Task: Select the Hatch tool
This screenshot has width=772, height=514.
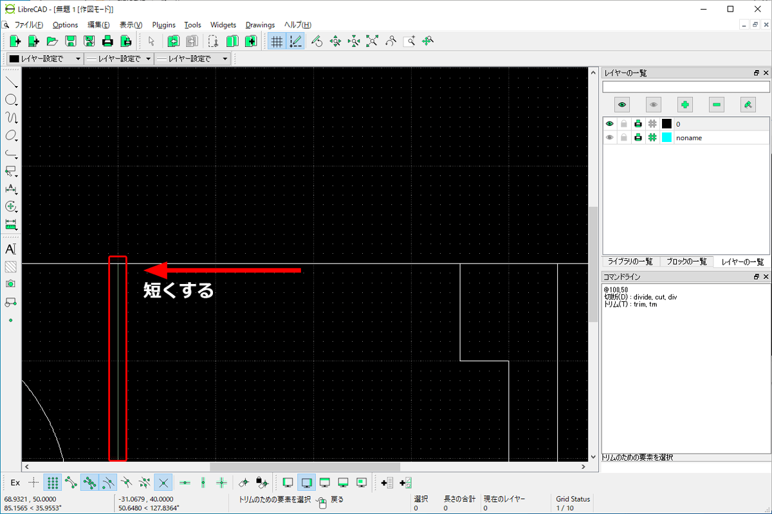Action: coord(11,266)
